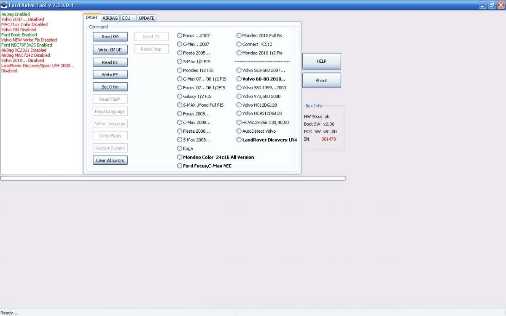506x316 pixels.
Task: Select the Volvo HC12DG128 option
Action: pos(257,105)
